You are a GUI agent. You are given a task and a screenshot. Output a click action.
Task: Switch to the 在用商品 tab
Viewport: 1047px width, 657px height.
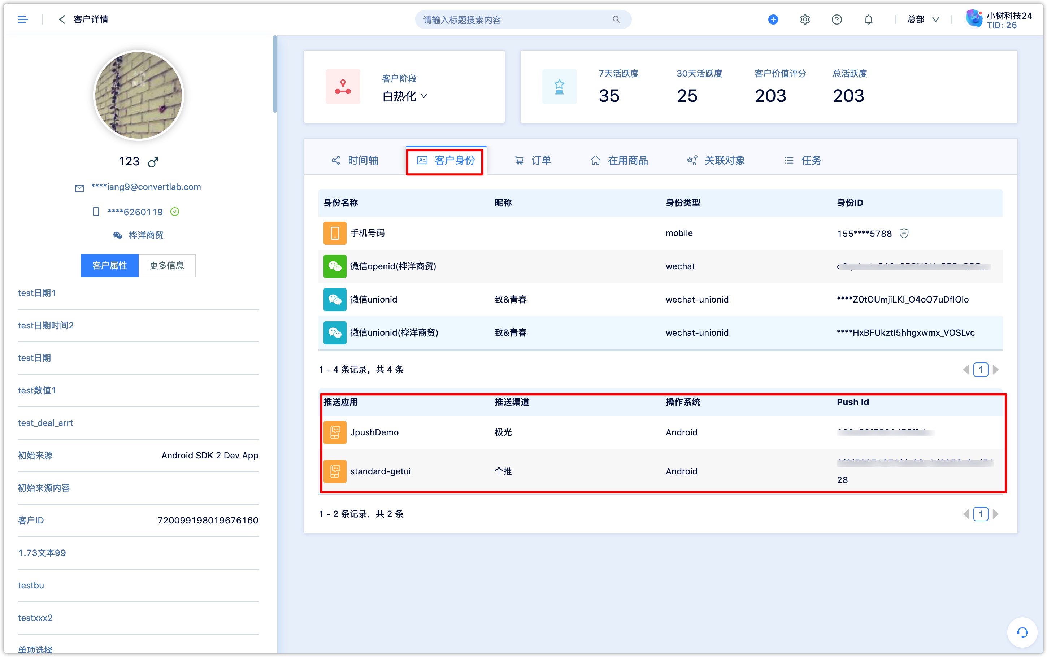tap(619, 160)
